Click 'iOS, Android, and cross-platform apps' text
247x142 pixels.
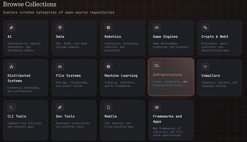[119, 125]
